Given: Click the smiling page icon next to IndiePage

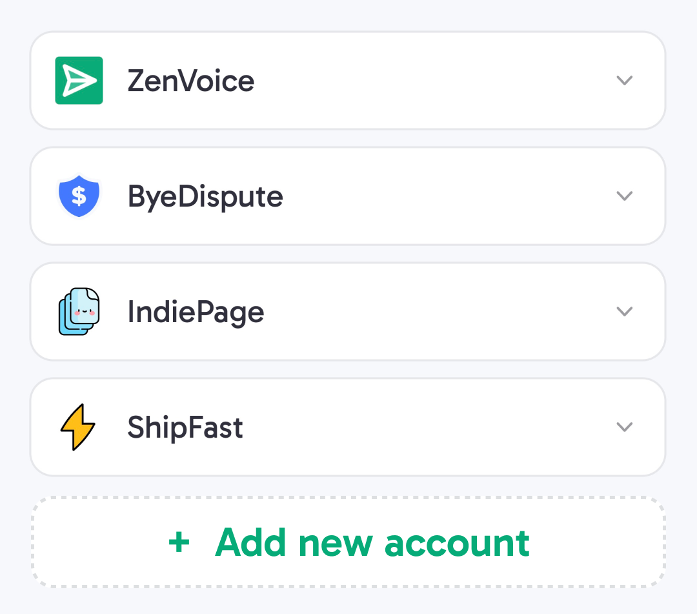Looking at the screenshot, I should 79,311.
